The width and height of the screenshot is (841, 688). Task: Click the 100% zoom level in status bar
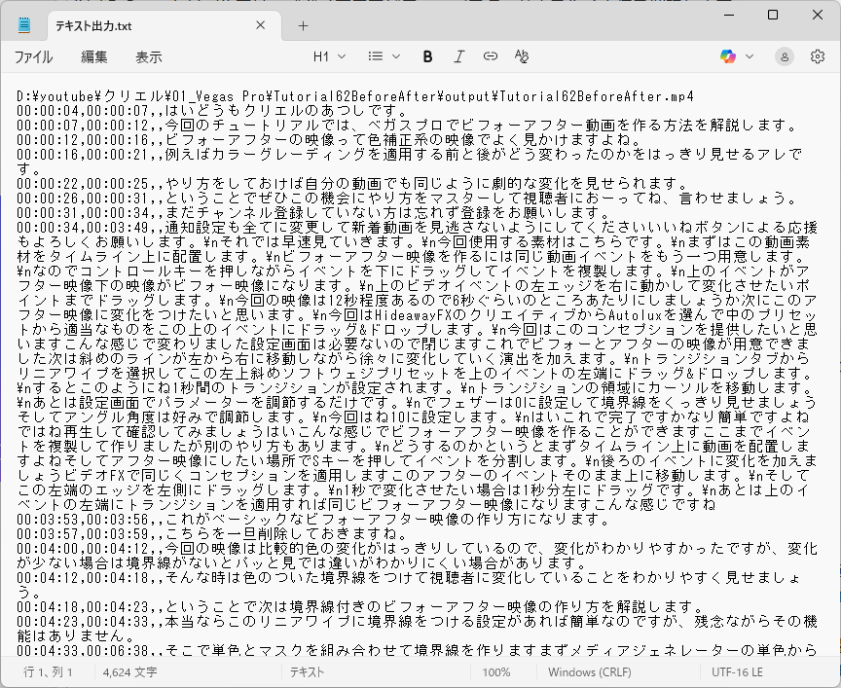(x=496, y=672)
